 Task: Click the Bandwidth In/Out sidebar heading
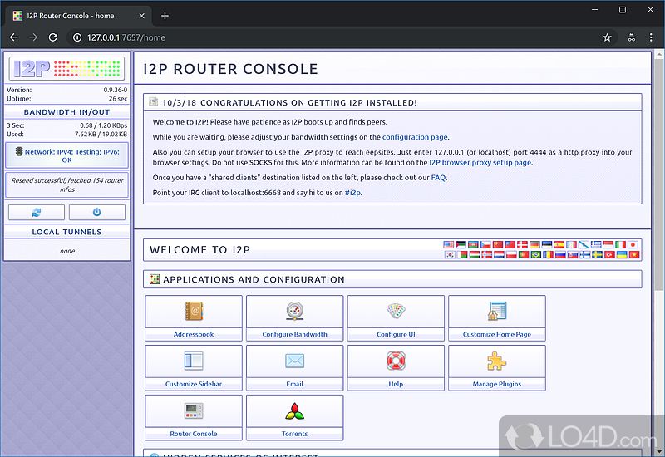66,112
